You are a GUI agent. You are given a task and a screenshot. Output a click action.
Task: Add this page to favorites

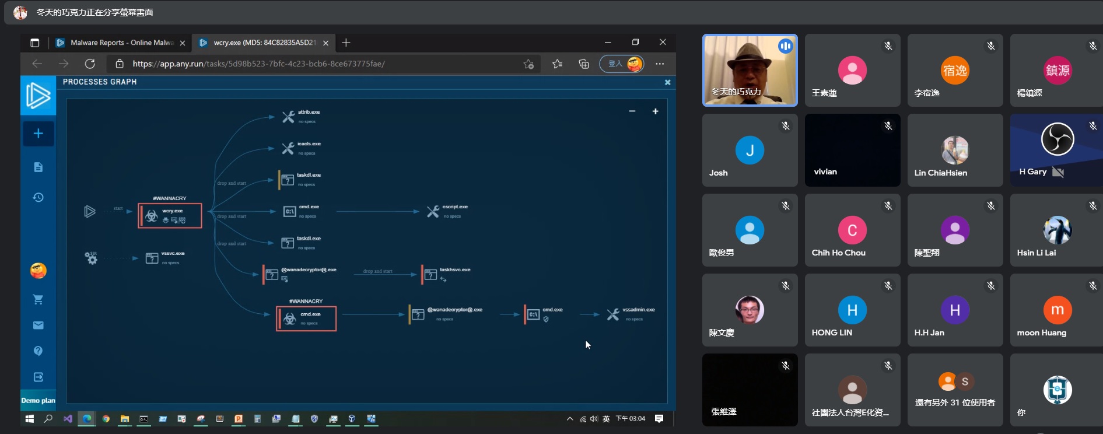(528, 64)
